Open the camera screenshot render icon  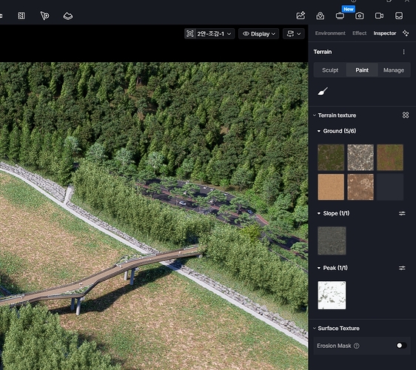click(360, 16)
